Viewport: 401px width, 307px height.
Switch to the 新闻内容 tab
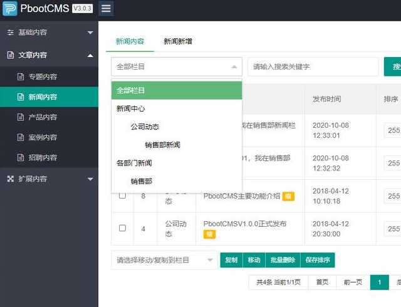coord(130,41)
